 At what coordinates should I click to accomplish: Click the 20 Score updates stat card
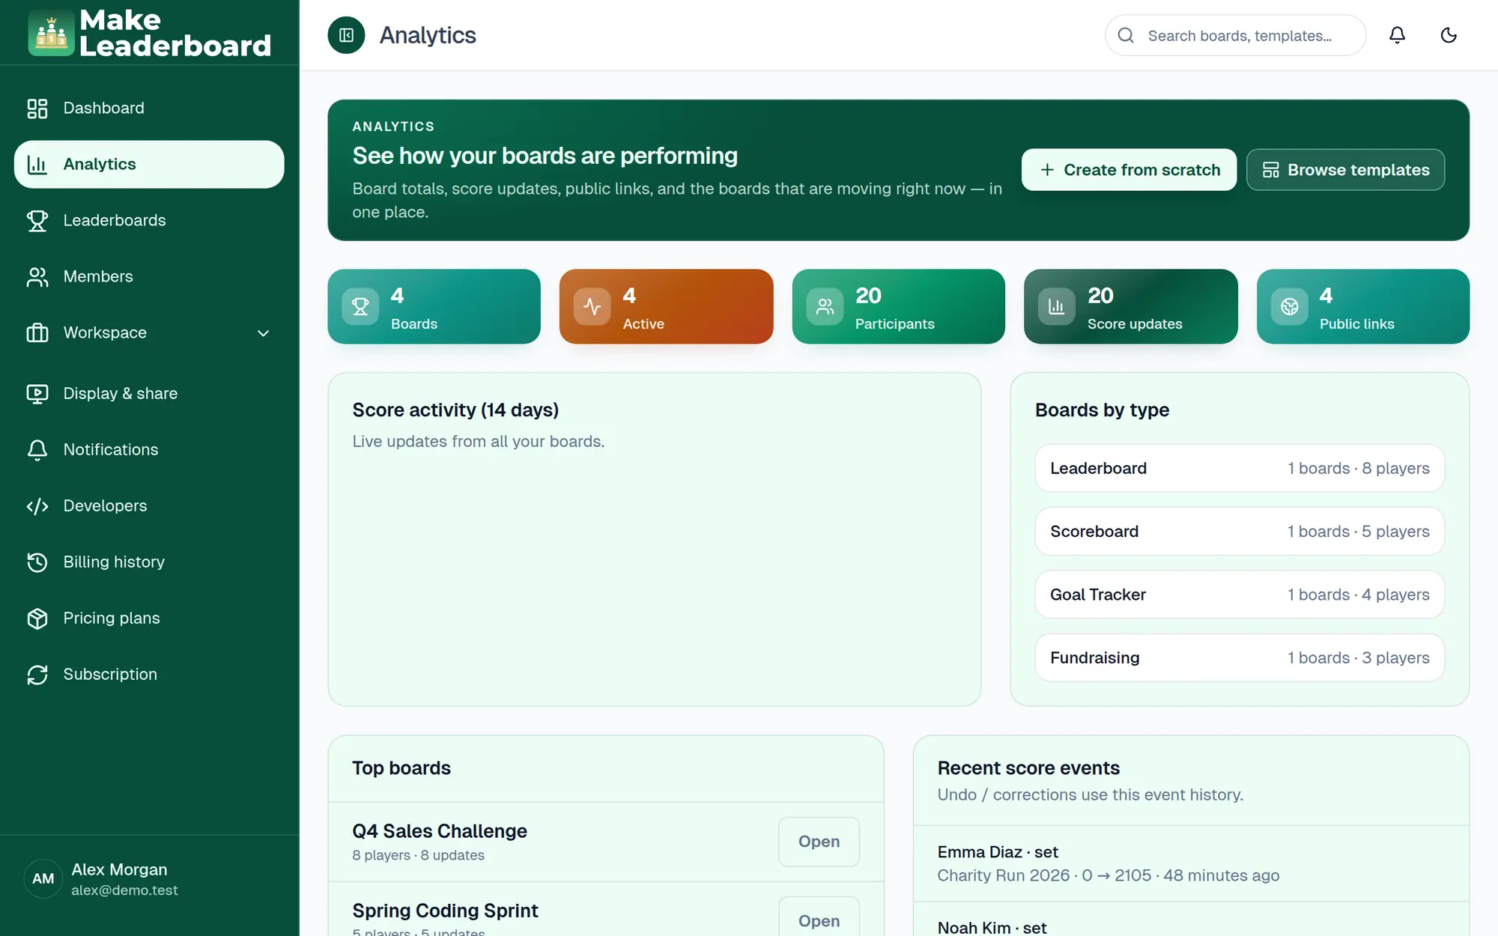(1130, 307)
